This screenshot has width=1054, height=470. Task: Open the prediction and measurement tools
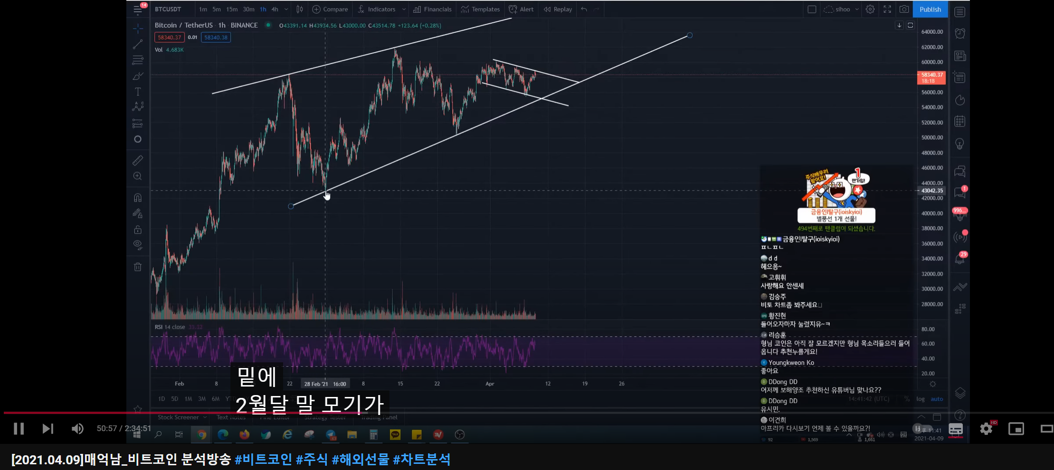138,123
